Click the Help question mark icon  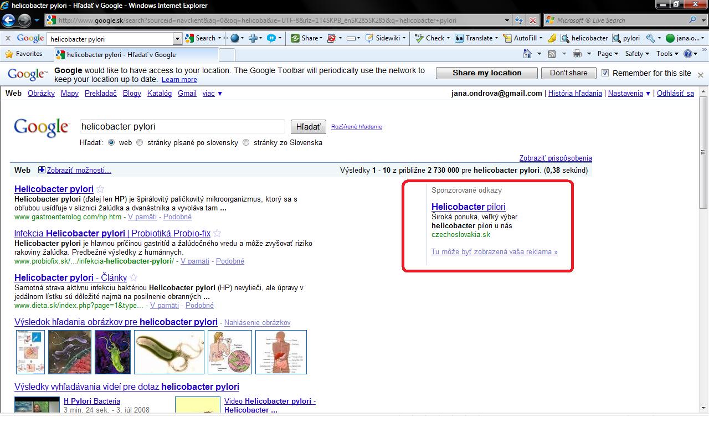coord(689,54)
